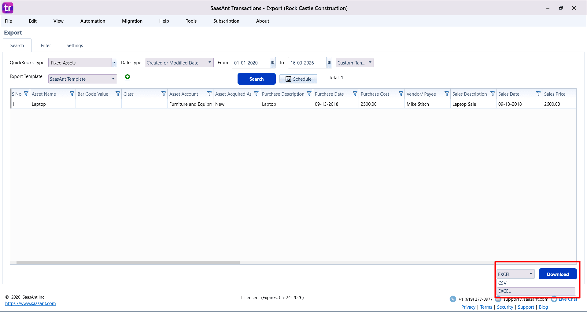Viewport: 587px width, 312px height.
Task: Filter the Vendor/Payee column
Action: 447,94
